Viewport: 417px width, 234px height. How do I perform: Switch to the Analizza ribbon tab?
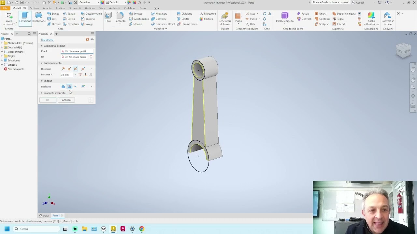[60, 8]
